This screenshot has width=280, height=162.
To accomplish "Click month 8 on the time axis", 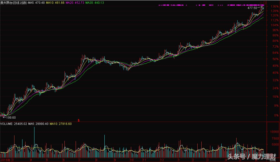I will pyautogui.click(x=97, y=160).
